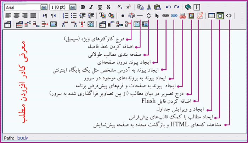Toggle Italic formatting

coord(91,7)
